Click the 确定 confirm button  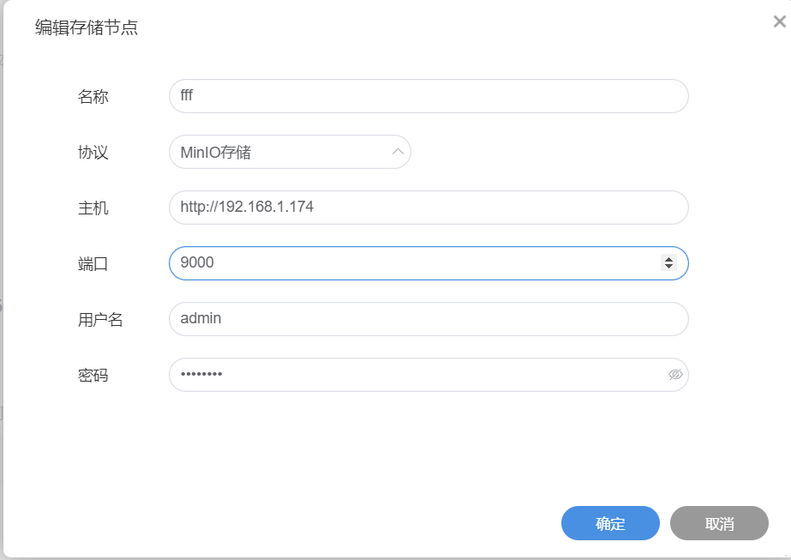[x=610, y=523]
